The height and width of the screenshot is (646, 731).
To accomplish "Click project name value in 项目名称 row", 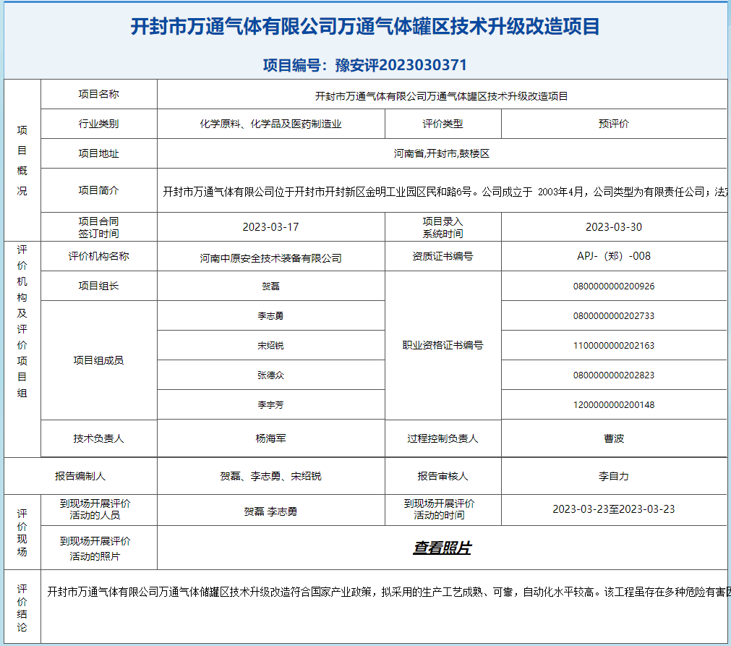I will 442,96.
